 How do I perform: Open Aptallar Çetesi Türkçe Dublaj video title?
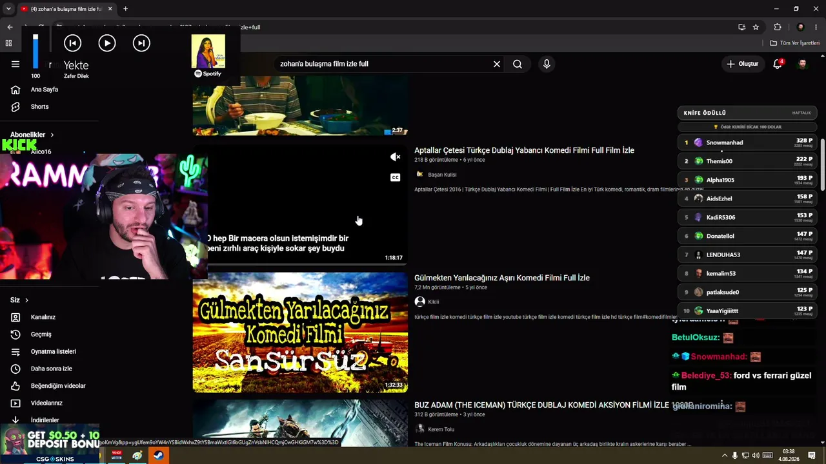[524, 150]
